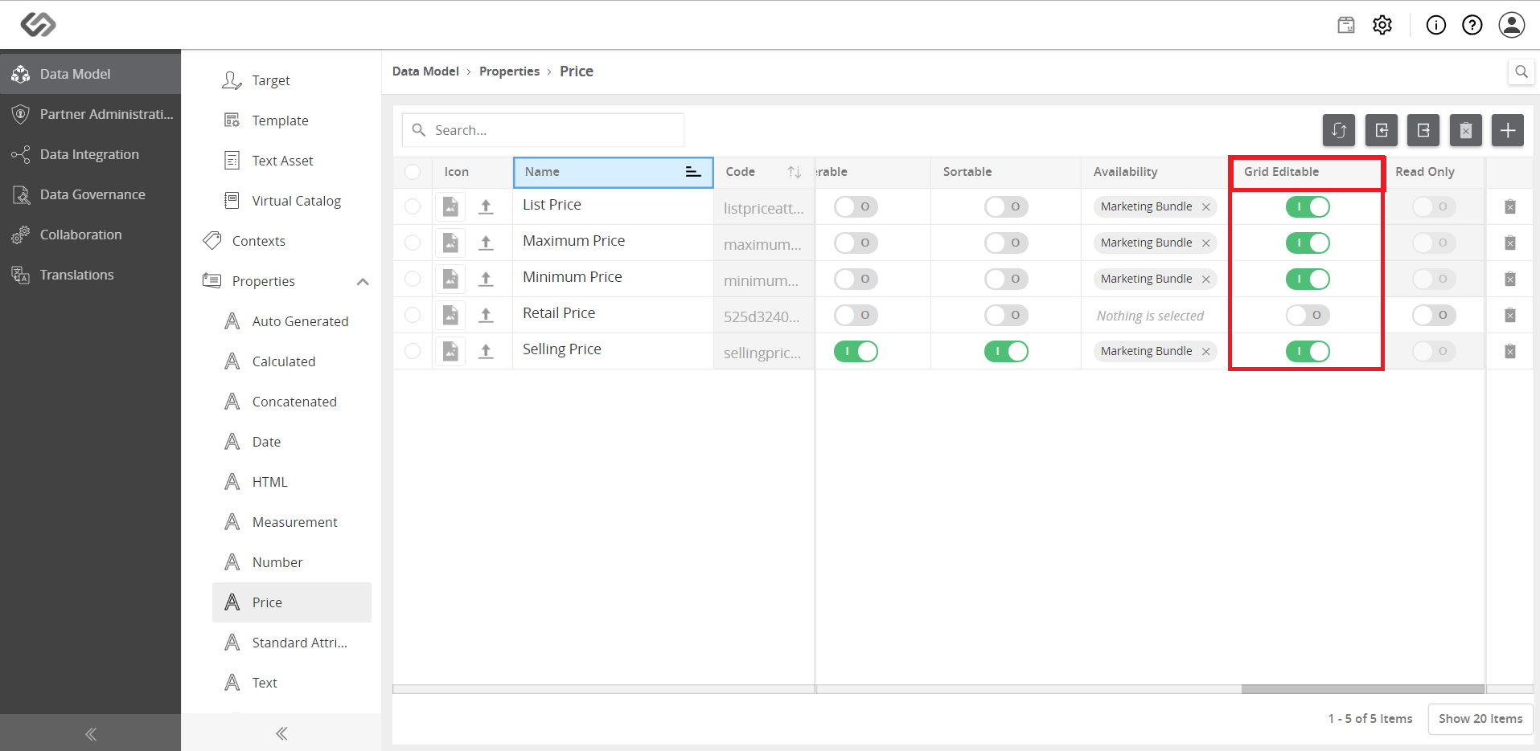1540x751 pixels.
Task: Open Name column filter menu icon
Action: click(x=693, y=172)
